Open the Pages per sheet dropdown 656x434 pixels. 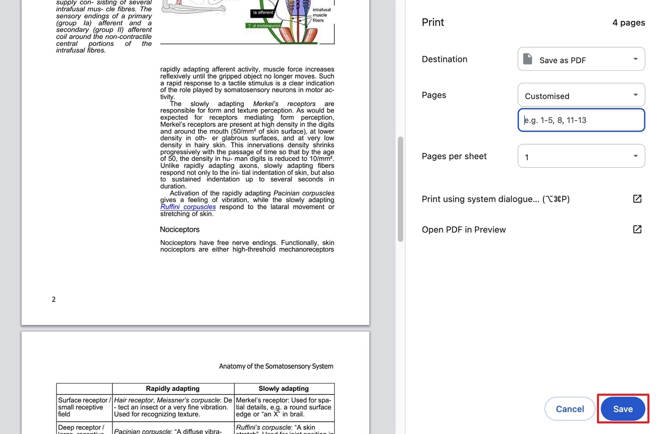point(581,156)
